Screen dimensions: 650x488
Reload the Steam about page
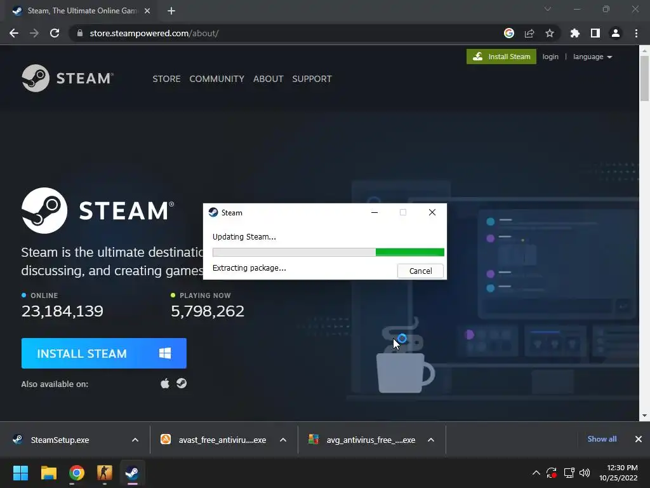tap(55, 33)
